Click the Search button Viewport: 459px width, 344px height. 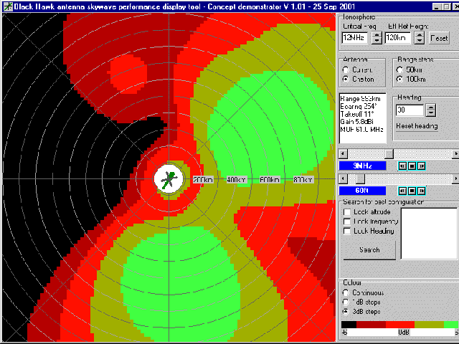(x=369, y=250)
